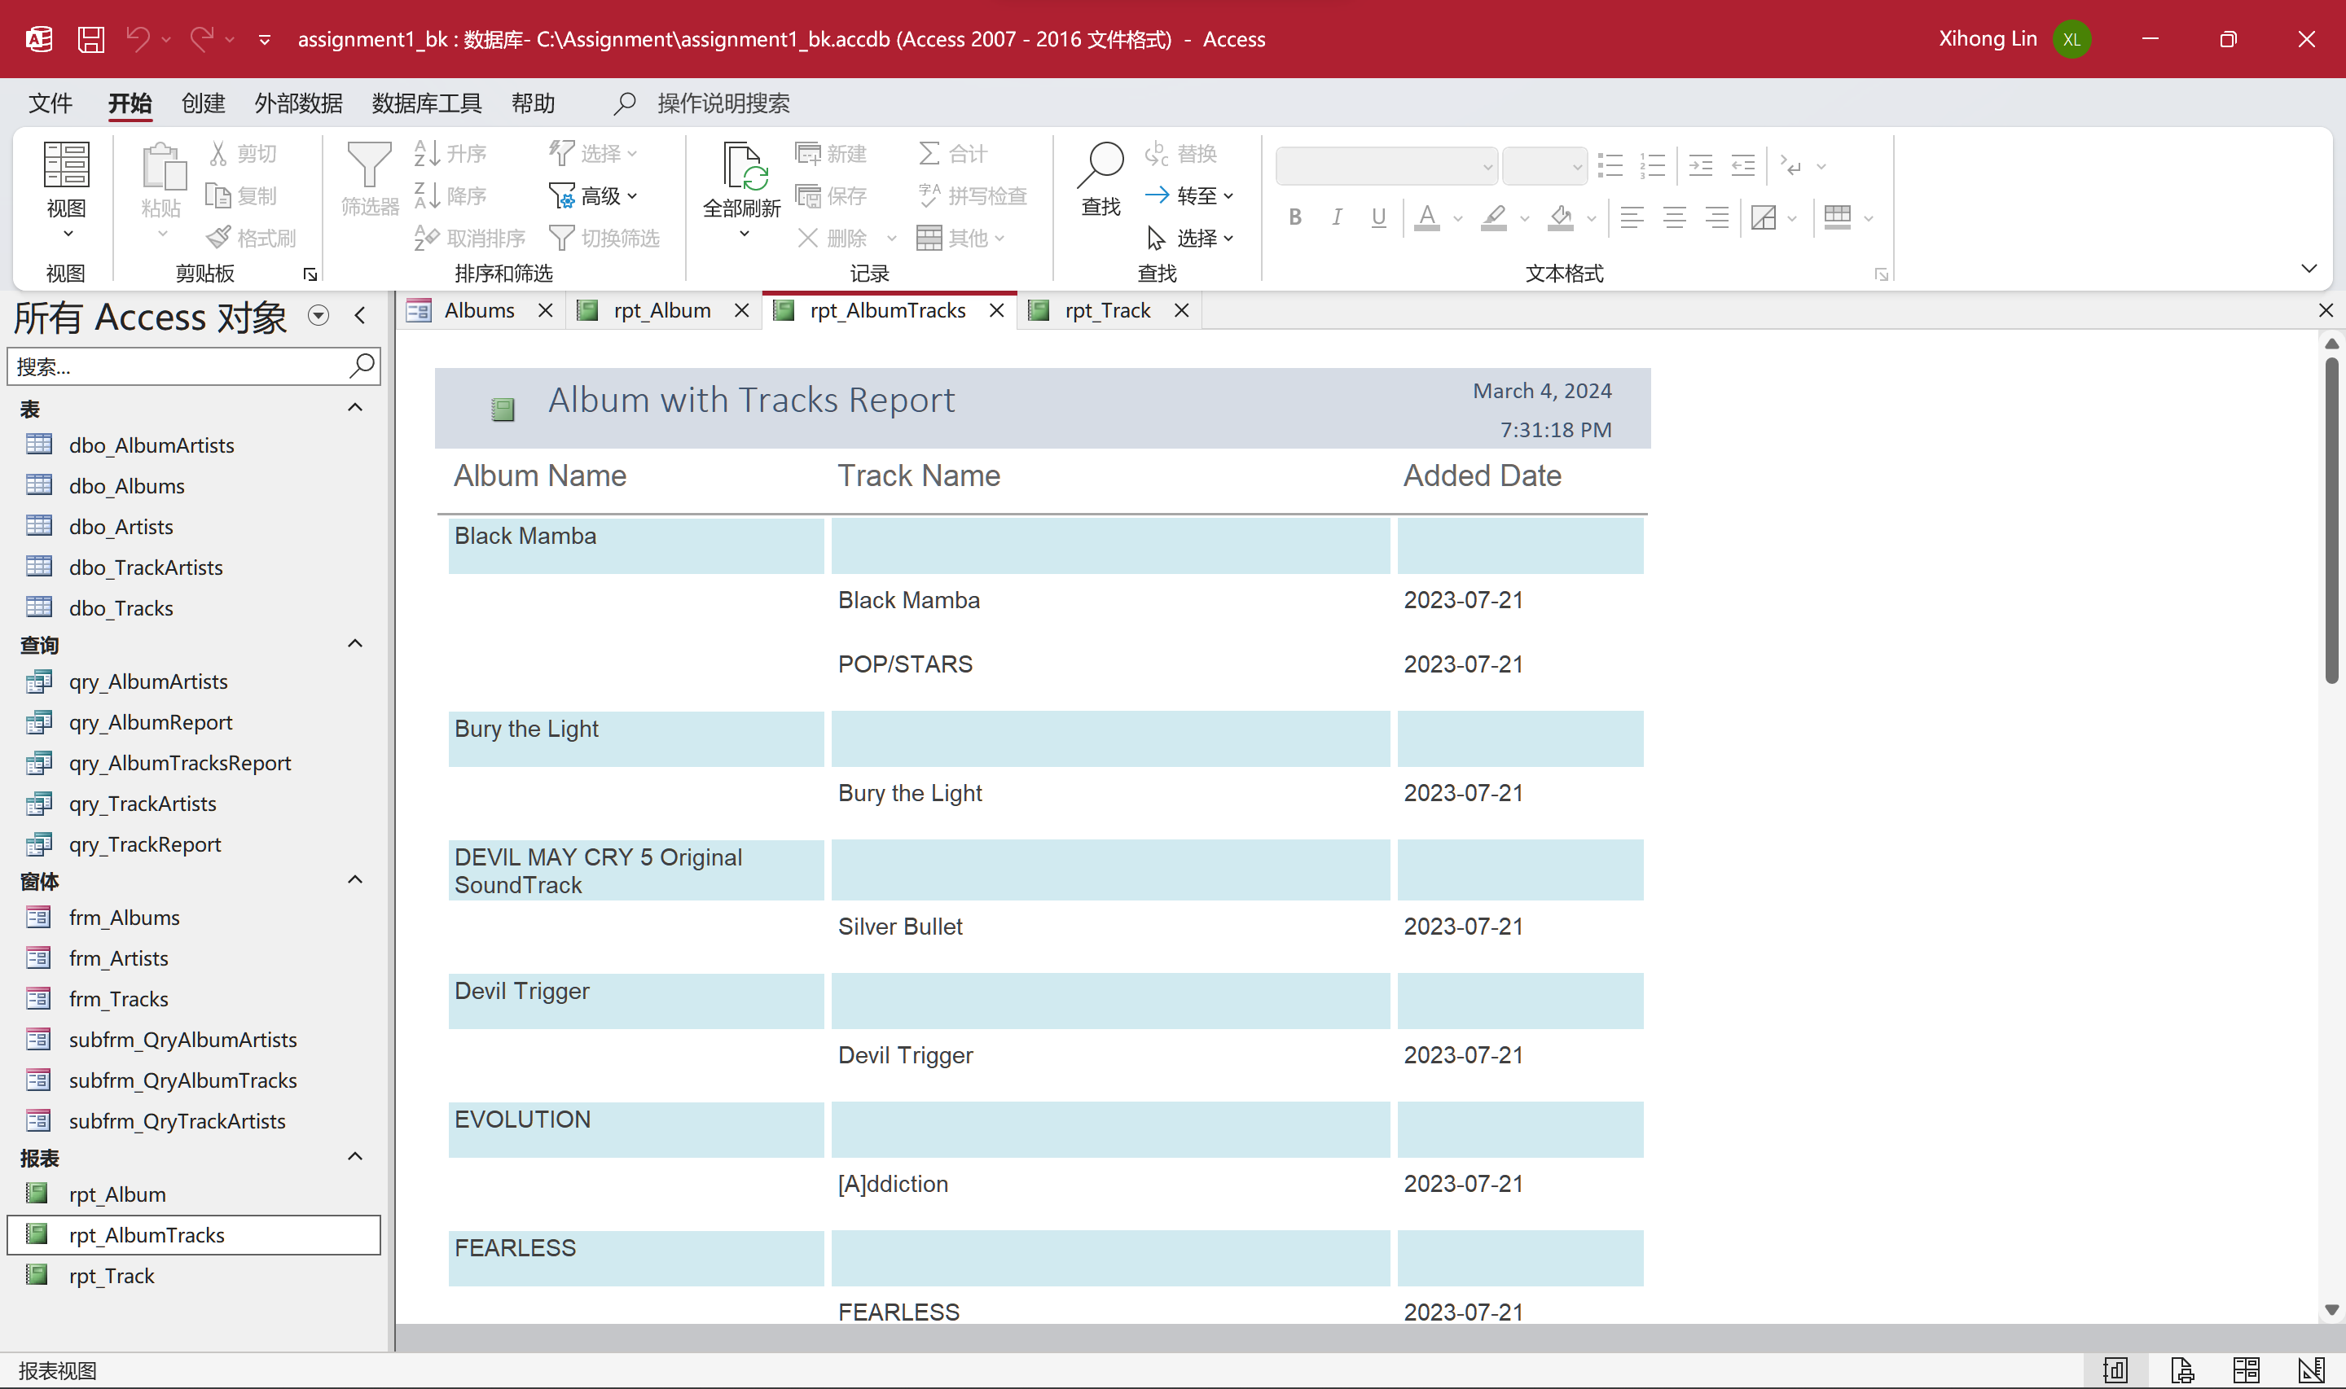Click 拼写检查 spelling check icon

tap(929, 195)
